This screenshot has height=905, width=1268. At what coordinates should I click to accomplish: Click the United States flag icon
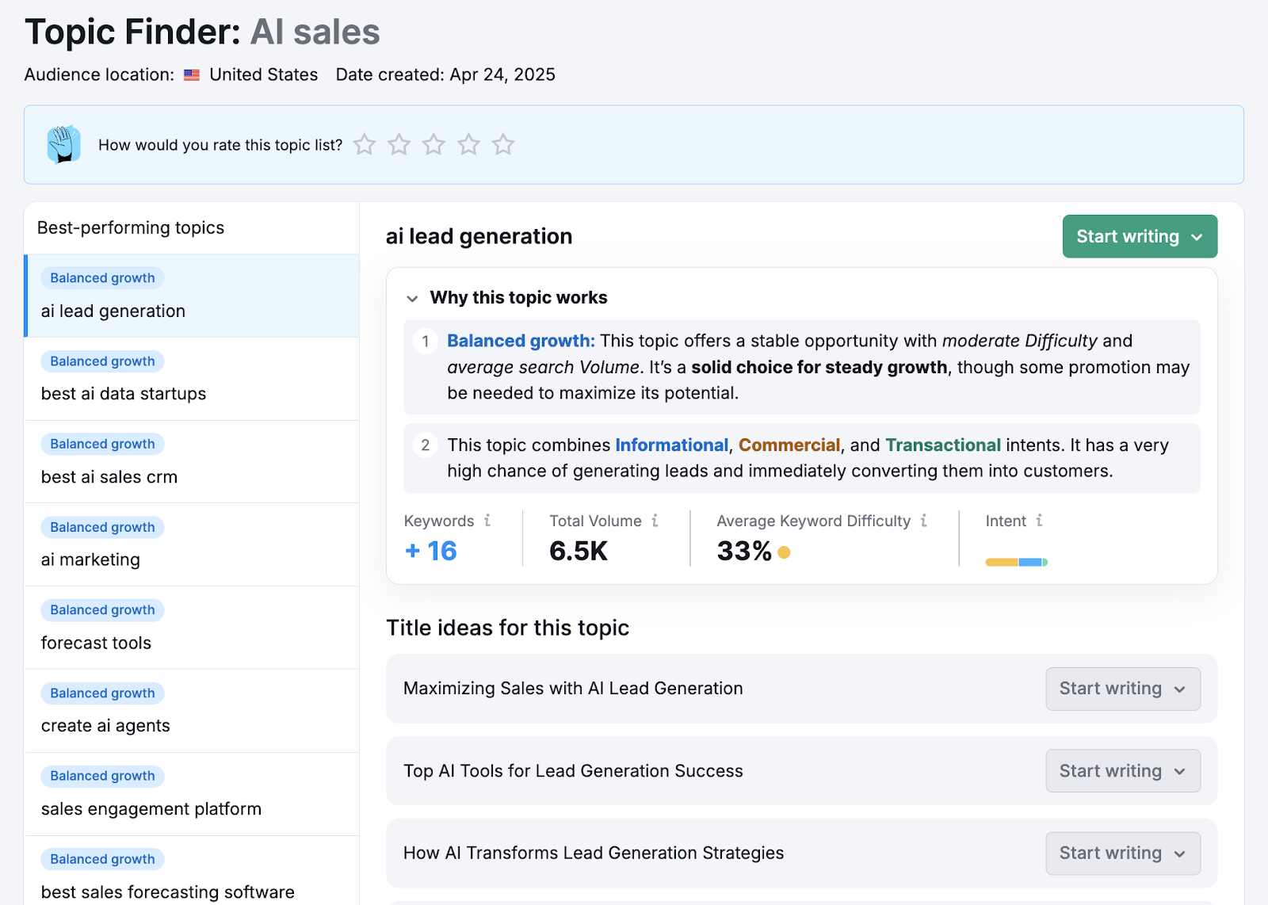click(190, 74)
